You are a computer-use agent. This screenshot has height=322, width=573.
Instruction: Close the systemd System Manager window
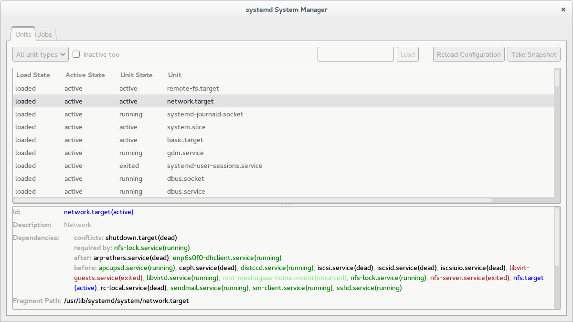(564, 10)
